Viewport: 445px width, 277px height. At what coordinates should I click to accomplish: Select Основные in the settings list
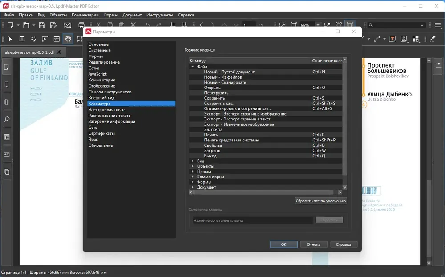(98, 44)
